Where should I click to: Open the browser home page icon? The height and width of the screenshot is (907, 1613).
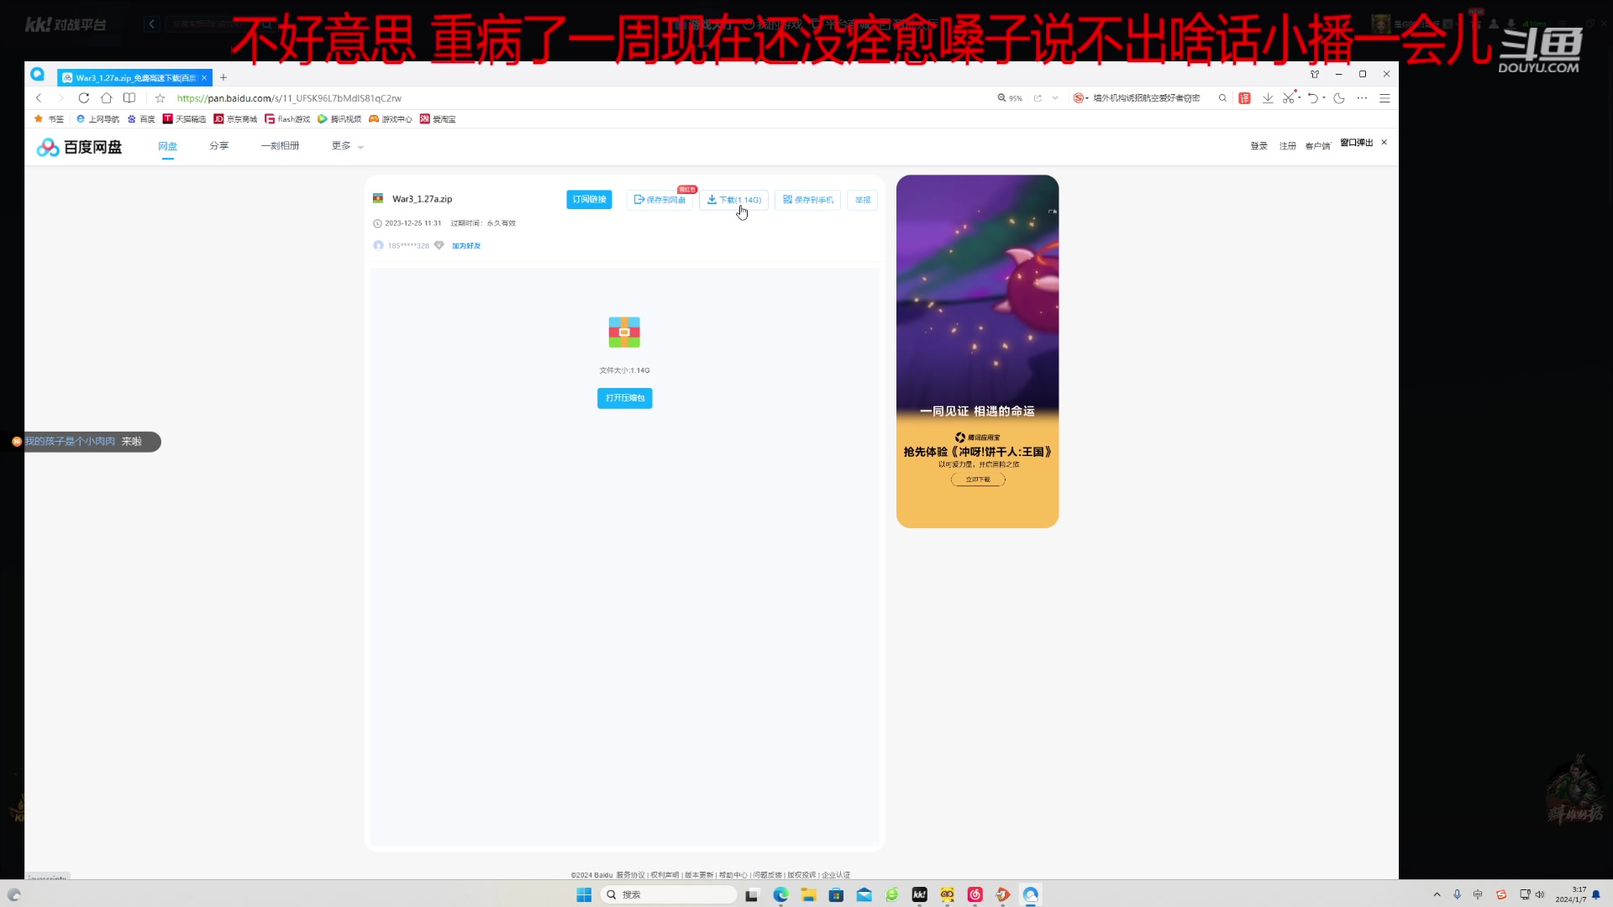(107, 98)
